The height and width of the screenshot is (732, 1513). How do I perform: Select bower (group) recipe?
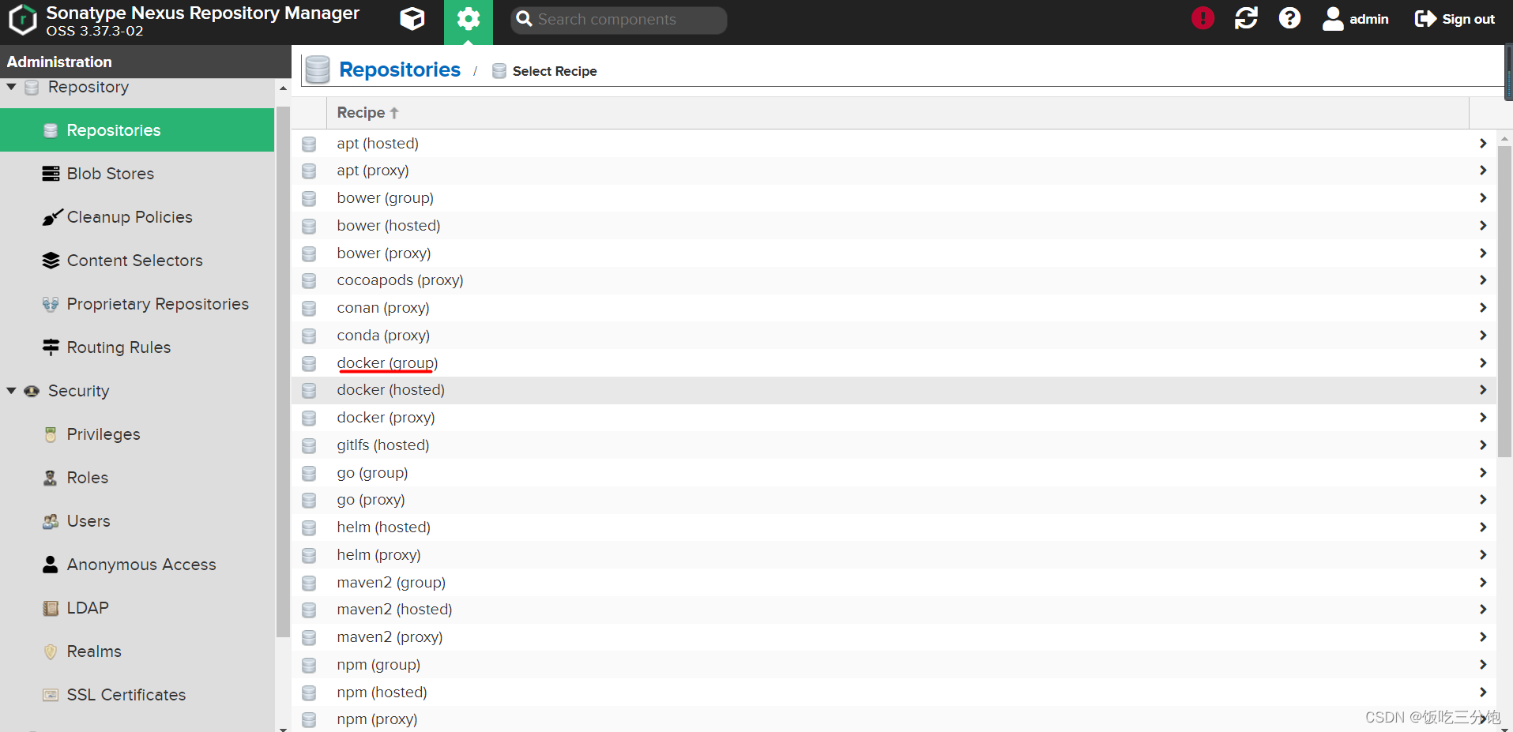pyautogui.click(x=894, y=198)
